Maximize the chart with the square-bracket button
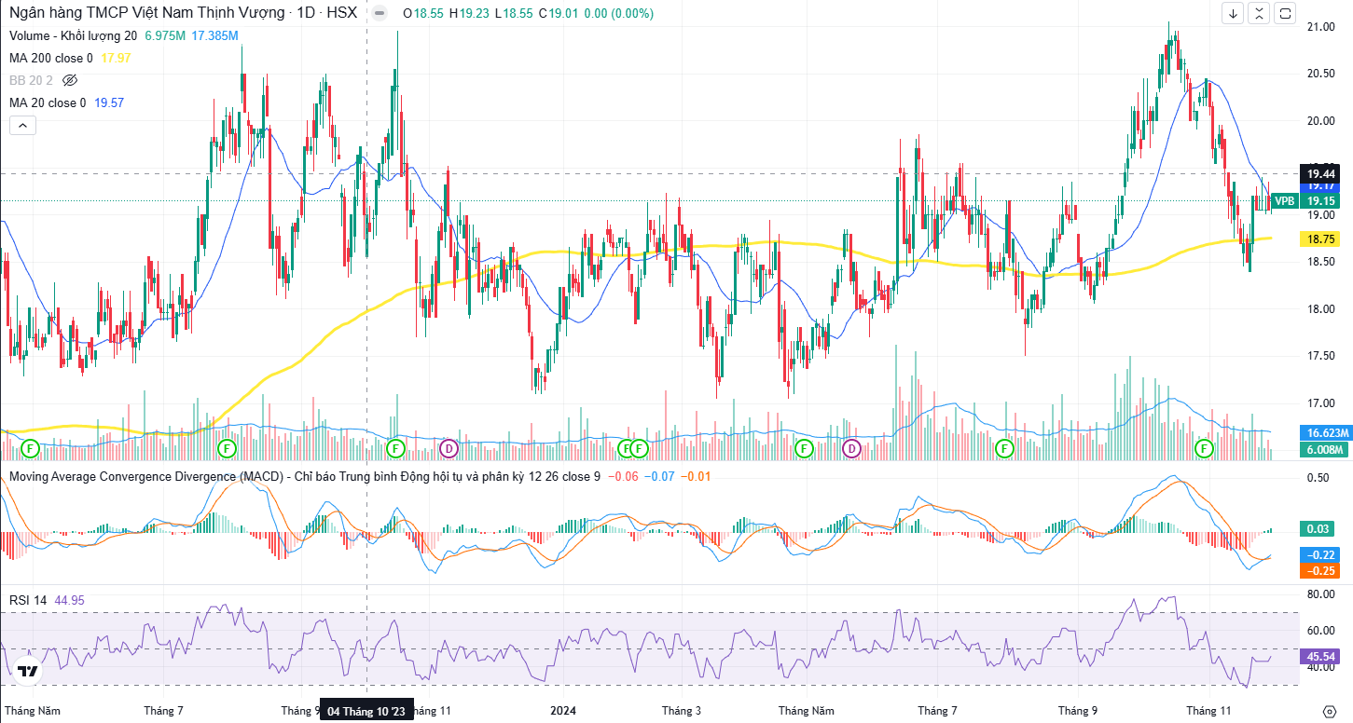The image size is (1353, 723). 1286,13
